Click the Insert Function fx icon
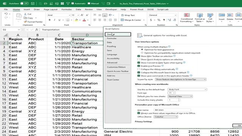The image size is (242, 136). click(37, 29)
